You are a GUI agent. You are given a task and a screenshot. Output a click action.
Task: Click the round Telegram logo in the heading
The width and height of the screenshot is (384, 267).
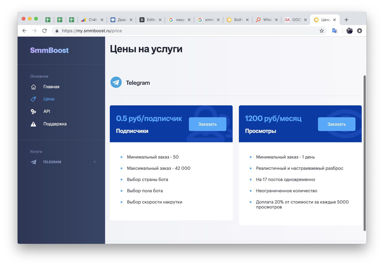click(x=116, y=82)
